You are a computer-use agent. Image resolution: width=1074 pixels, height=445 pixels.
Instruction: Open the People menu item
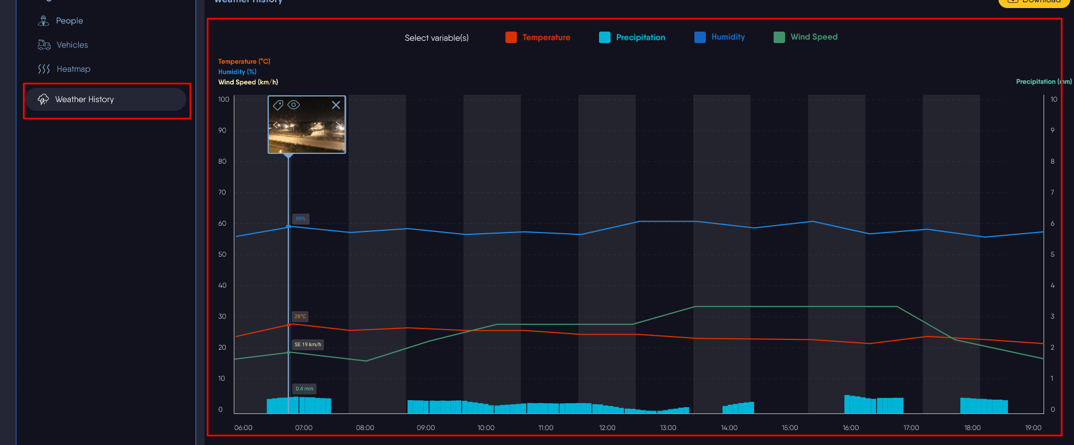(x=69, y=21)
